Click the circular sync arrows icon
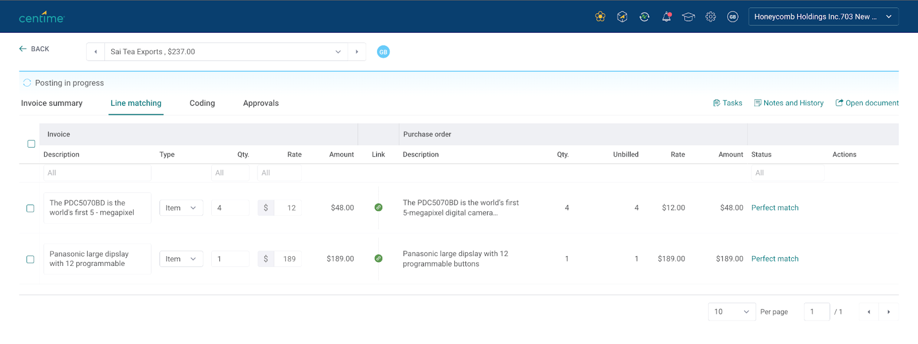Image resolution: width=918 pixels, height=344 pixels. click(644, 17)
